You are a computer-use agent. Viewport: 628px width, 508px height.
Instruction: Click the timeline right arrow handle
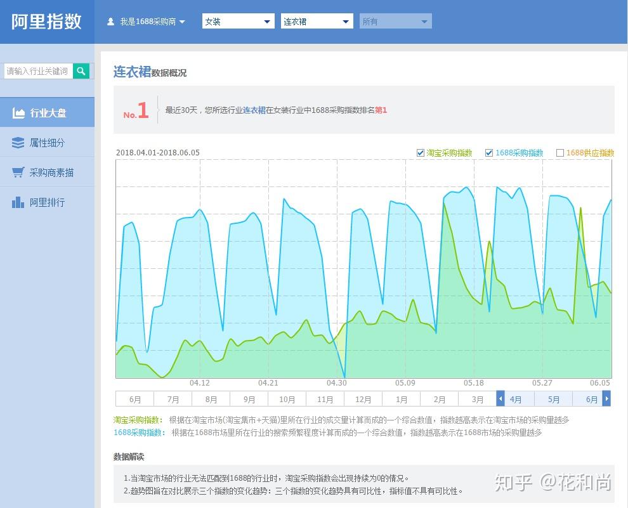coord(606,399)
